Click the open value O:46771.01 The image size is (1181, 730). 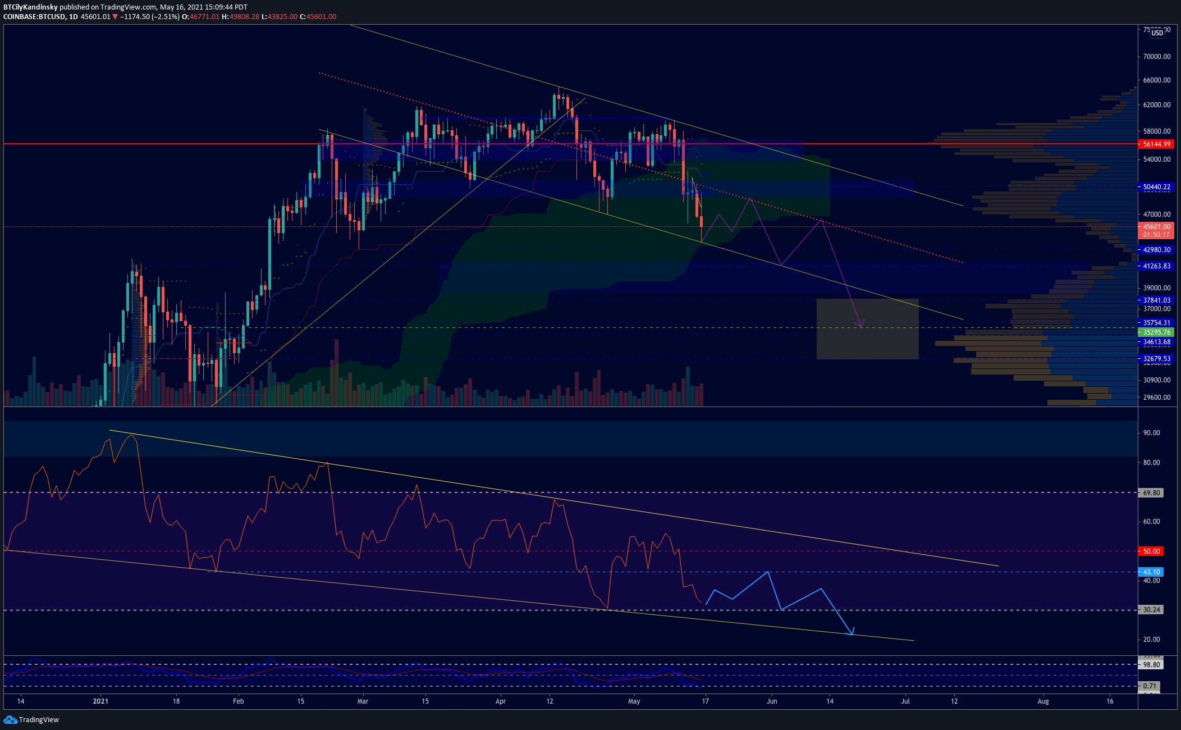click(200, 17)
